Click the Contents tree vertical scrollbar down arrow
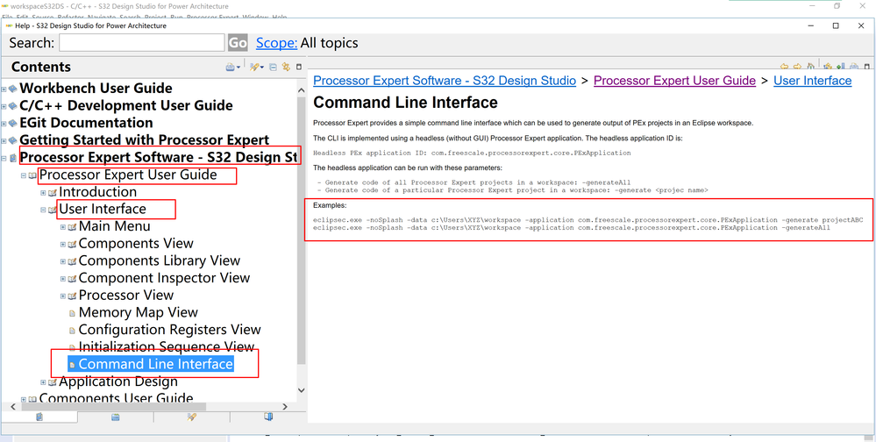 coord(302,390)
